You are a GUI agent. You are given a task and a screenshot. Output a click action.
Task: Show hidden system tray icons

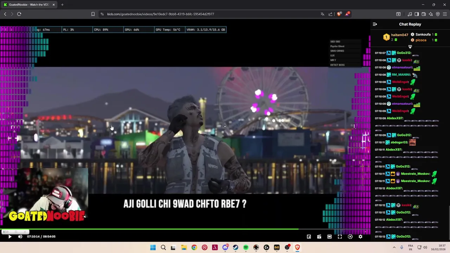tap(394, 247)
